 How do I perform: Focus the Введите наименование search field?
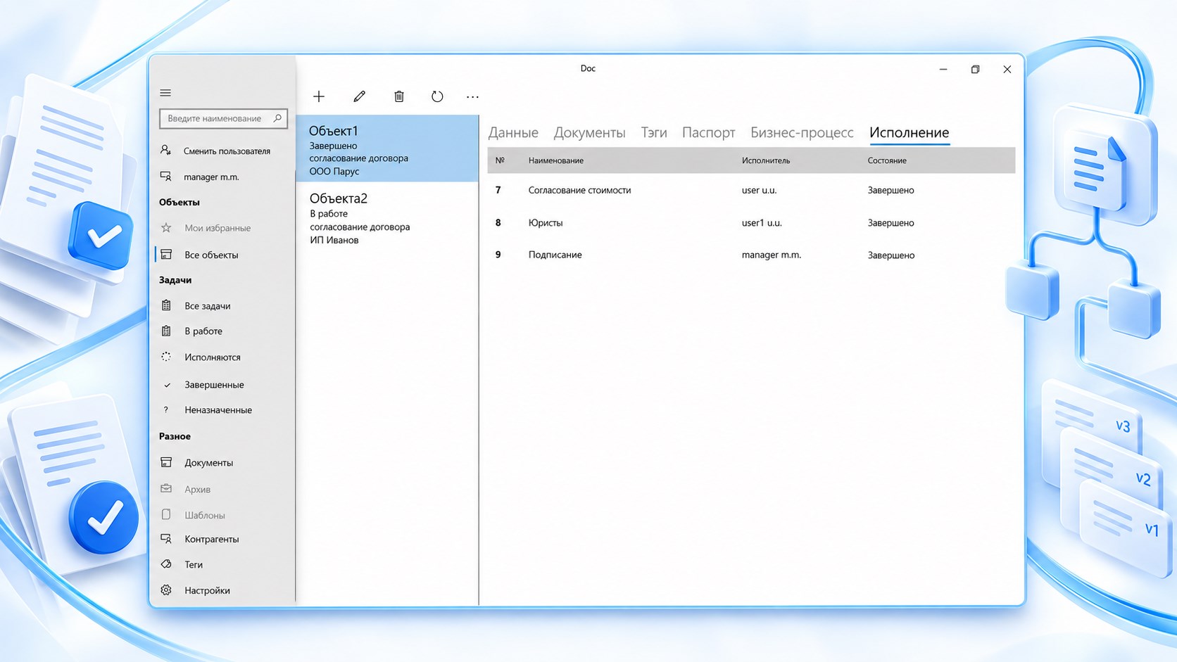(x=223, y=118)
